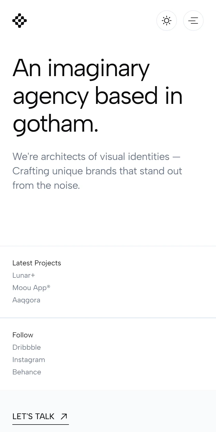Click the "An imaginary" headline line
216x432 pixels.
[x=81, y=69]
